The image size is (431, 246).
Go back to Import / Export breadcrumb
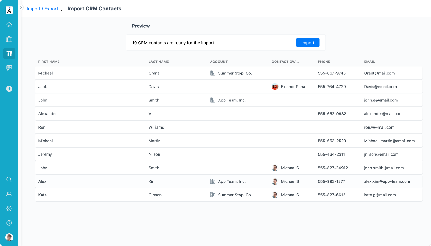(x=42, y=9)
